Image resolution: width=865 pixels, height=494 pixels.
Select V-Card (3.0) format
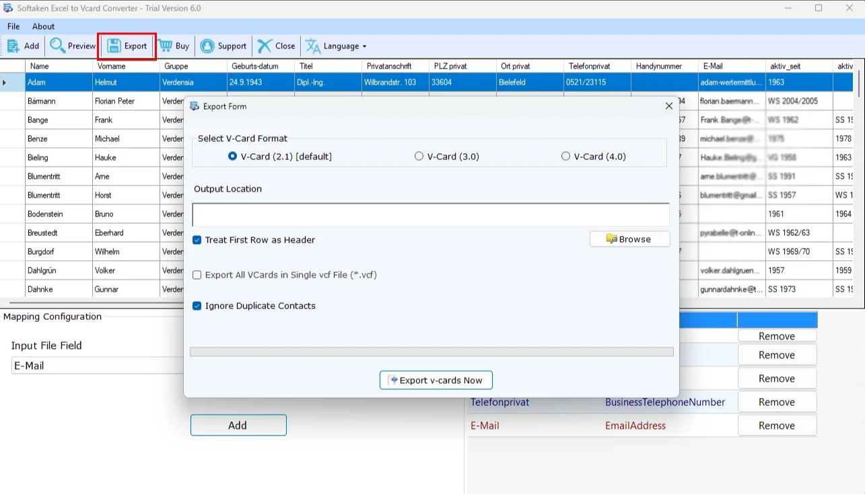(447, 156)
